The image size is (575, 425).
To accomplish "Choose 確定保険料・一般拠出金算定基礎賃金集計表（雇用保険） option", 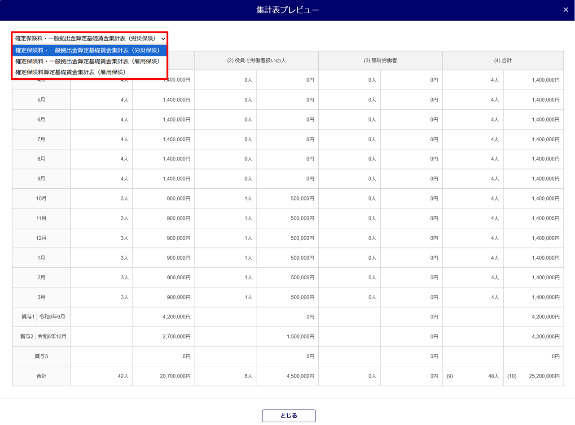I will [88, 61].
